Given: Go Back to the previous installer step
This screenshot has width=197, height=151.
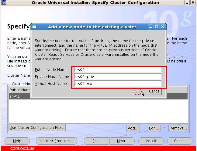Looking at the screenshot, I should click(x=96, y=141).
